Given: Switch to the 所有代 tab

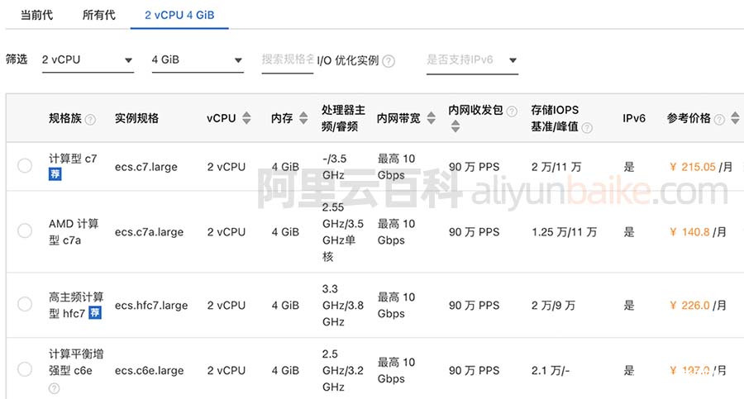Looking at the screenshot, I should pos(98,15).
